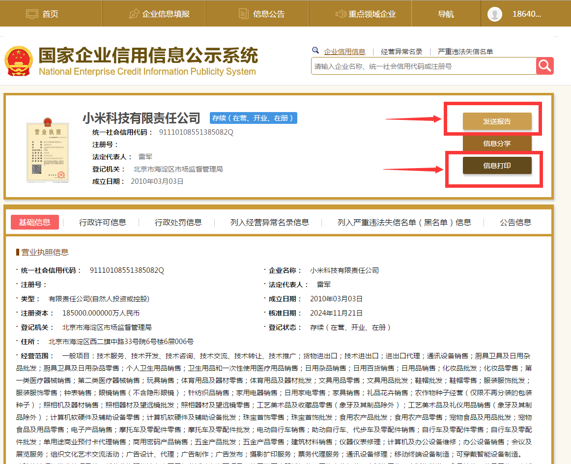Click the 存续（在营、开业、在册）status badge
This screenshot has width=571, height=464.
coord(254,118)
